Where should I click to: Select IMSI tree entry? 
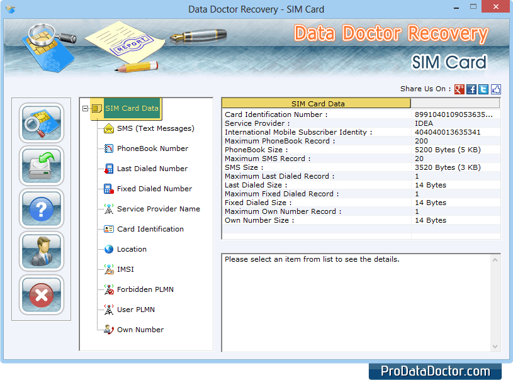pos(125,269)
